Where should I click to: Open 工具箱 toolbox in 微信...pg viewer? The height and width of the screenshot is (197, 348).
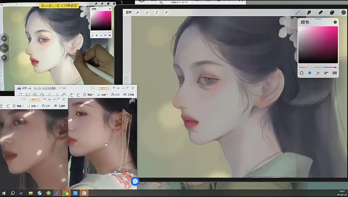coord(129,95)
